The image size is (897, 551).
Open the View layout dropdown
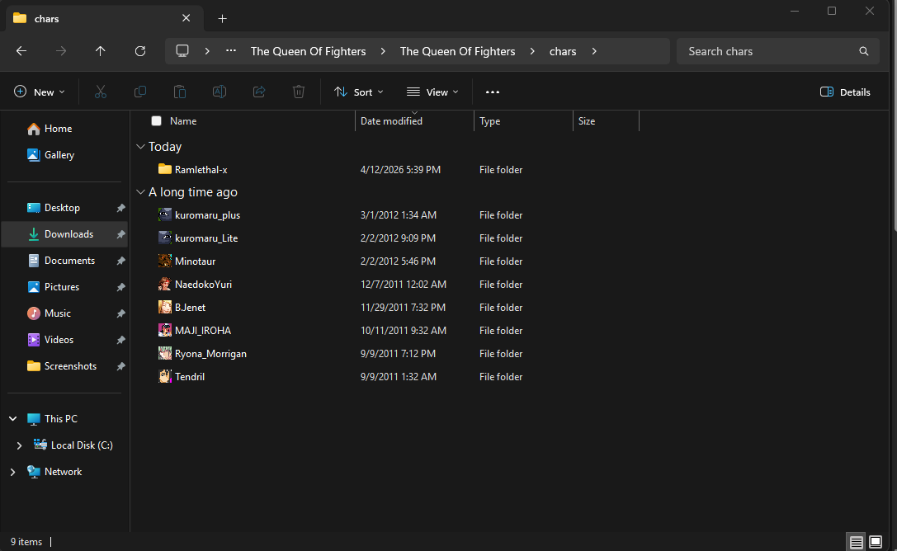pos(432,92)
